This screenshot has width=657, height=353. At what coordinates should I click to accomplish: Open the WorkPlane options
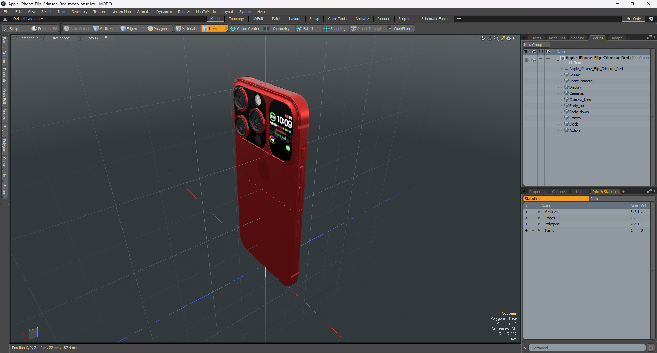[x=400, y=29]
